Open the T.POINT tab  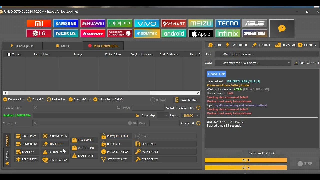click(261, 45)
